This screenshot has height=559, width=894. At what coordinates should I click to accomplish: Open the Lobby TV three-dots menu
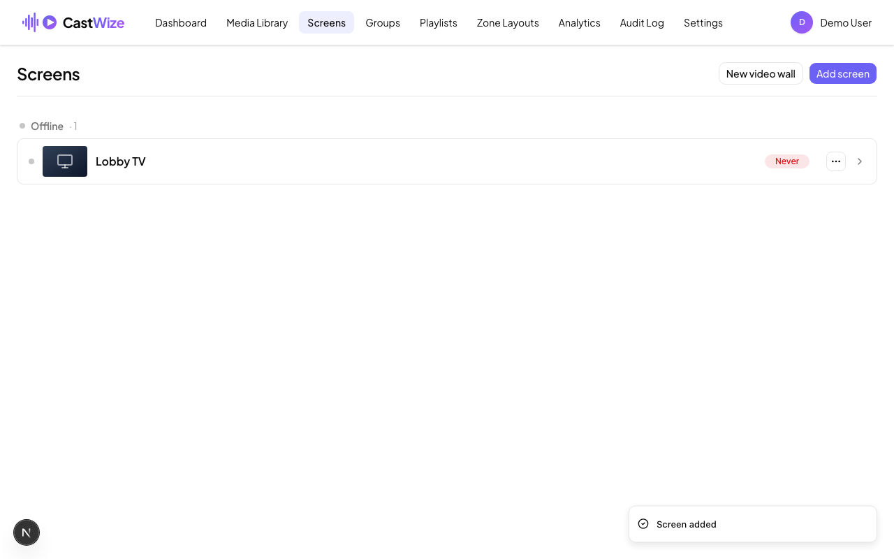pos(836,161)
